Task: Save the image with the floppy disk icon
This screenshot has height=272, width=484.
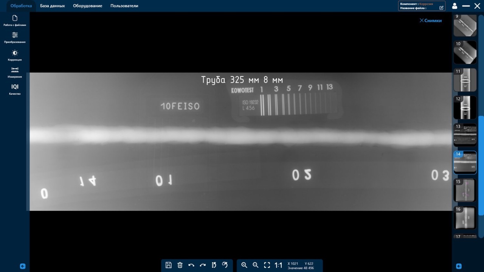Action: point(169,265)
